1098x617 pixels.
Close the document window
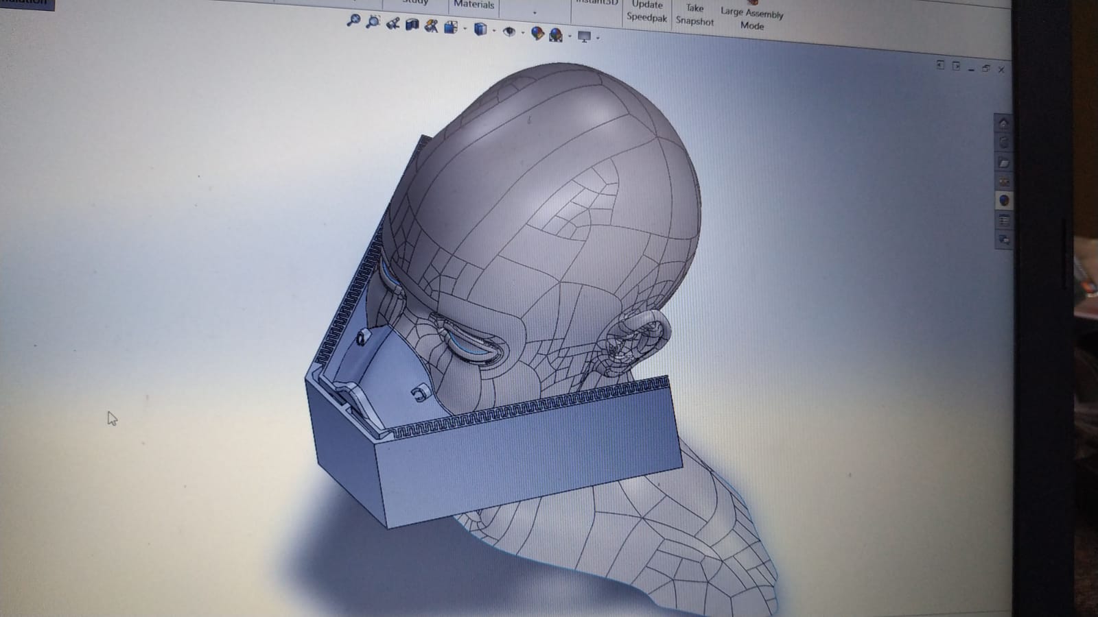tap(1001, 69)
